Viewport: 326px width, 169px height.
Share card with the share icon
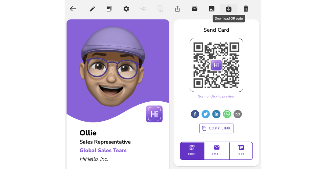pyautogui.click(x=177, y=9)
